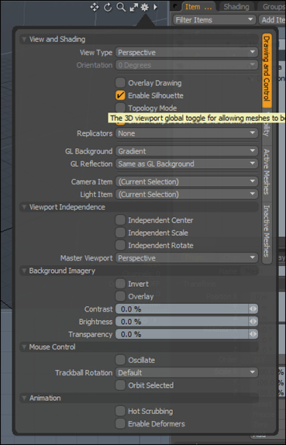Screen dimensions: 286x445
Task: Click the maximize viewport arrows icon
Action: [133, 8]
